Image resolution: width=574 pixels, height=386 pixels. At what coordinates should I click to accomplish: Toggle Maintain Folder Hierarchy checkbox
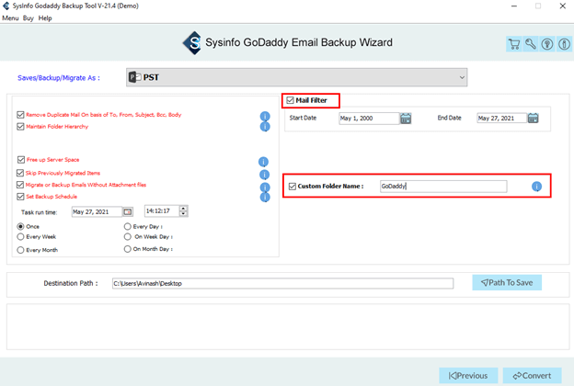tap(20, 127)
